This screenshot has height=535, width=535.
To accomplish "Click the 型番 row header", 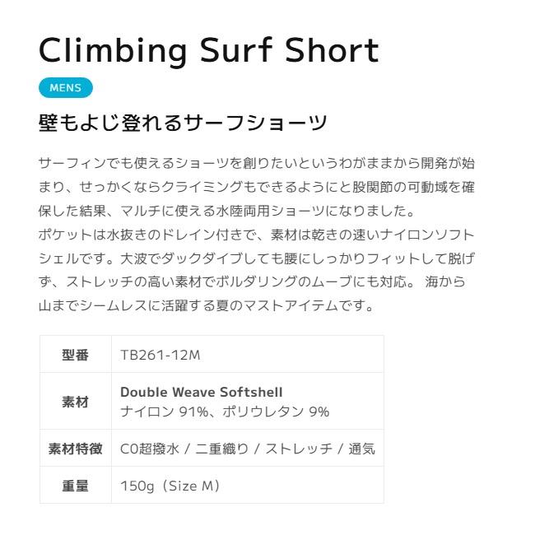I will click(x=75, y=355).
